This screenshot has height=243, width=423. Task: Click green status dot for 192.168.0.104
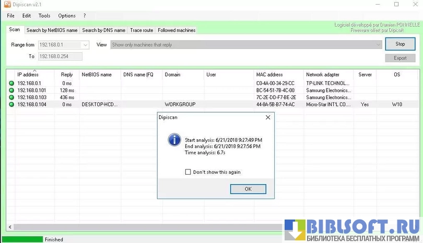click(x=11, y=104)
